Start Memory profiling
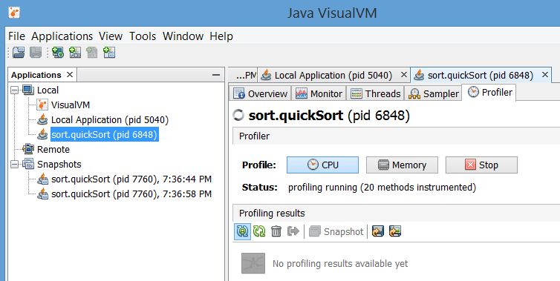 click(x=402, y=165)
